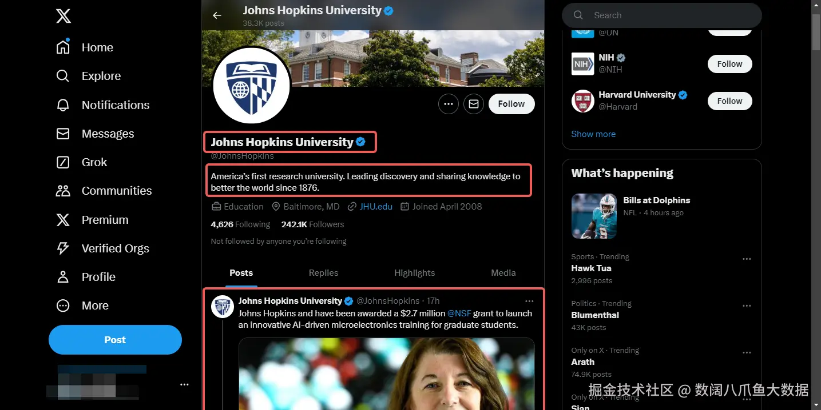Select the Posts tab

pos(241,273)
